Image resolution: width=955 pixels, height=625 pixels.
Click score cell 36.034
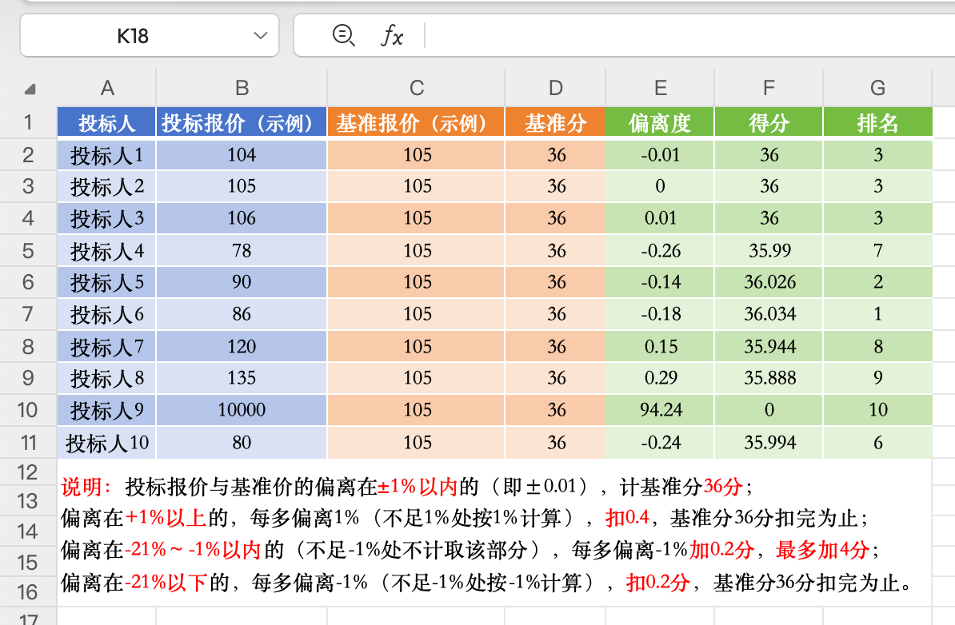[769, 314]
